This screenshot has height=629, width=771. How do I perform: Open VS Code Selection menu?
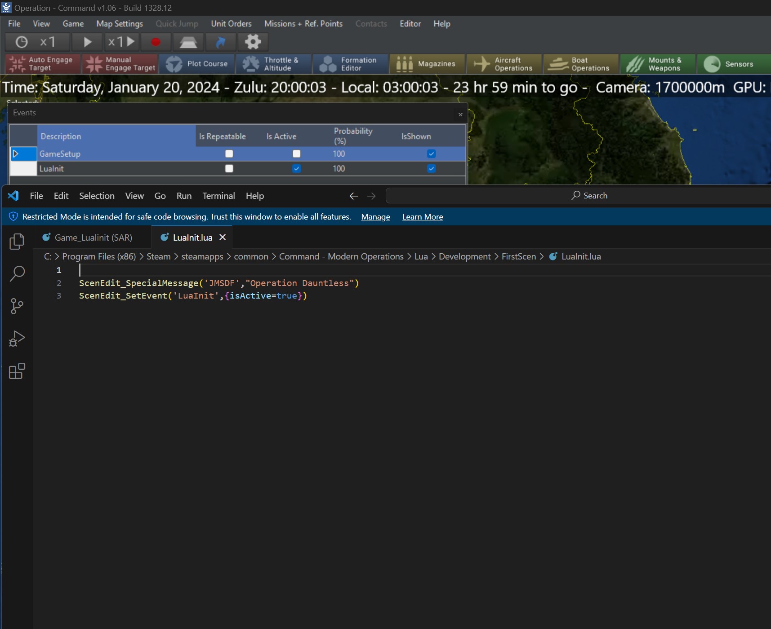[x=97, y=196]
